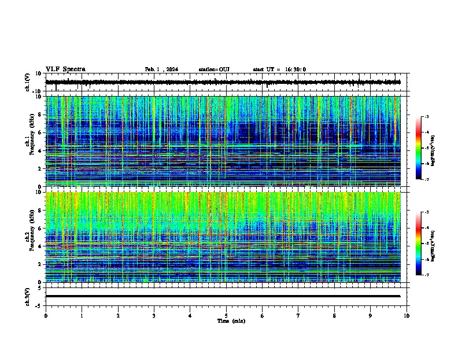Viewport: 458px width, 354px height.
Task: Click time axis tick label "1"
Action: click(82, 316)
